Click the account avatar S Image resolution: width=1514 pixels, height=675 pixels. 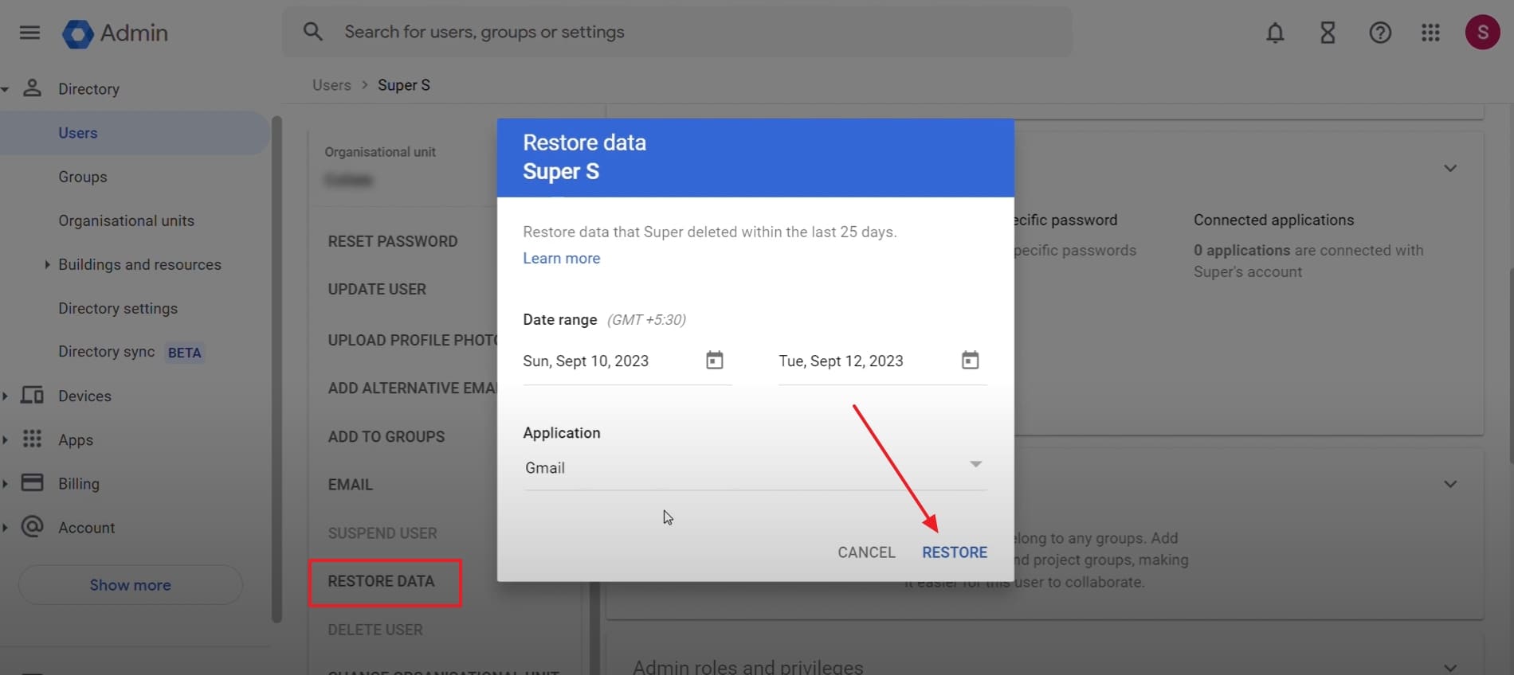point(1482,33)
